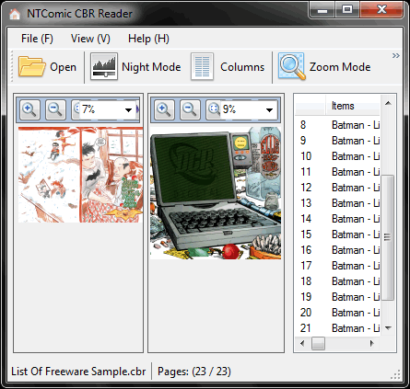The height and width of the screenshot is (389, 410).
Task: Minimize the NTComic CBR Reader window
Action: click(322, 10)
